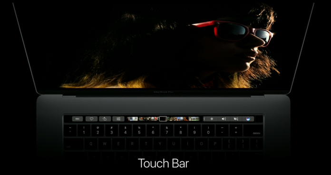Click the P key on the keyboard

(x=215, y=144)
